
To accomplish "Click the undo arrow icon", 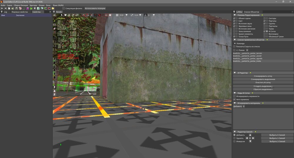I will coord(2,9).
